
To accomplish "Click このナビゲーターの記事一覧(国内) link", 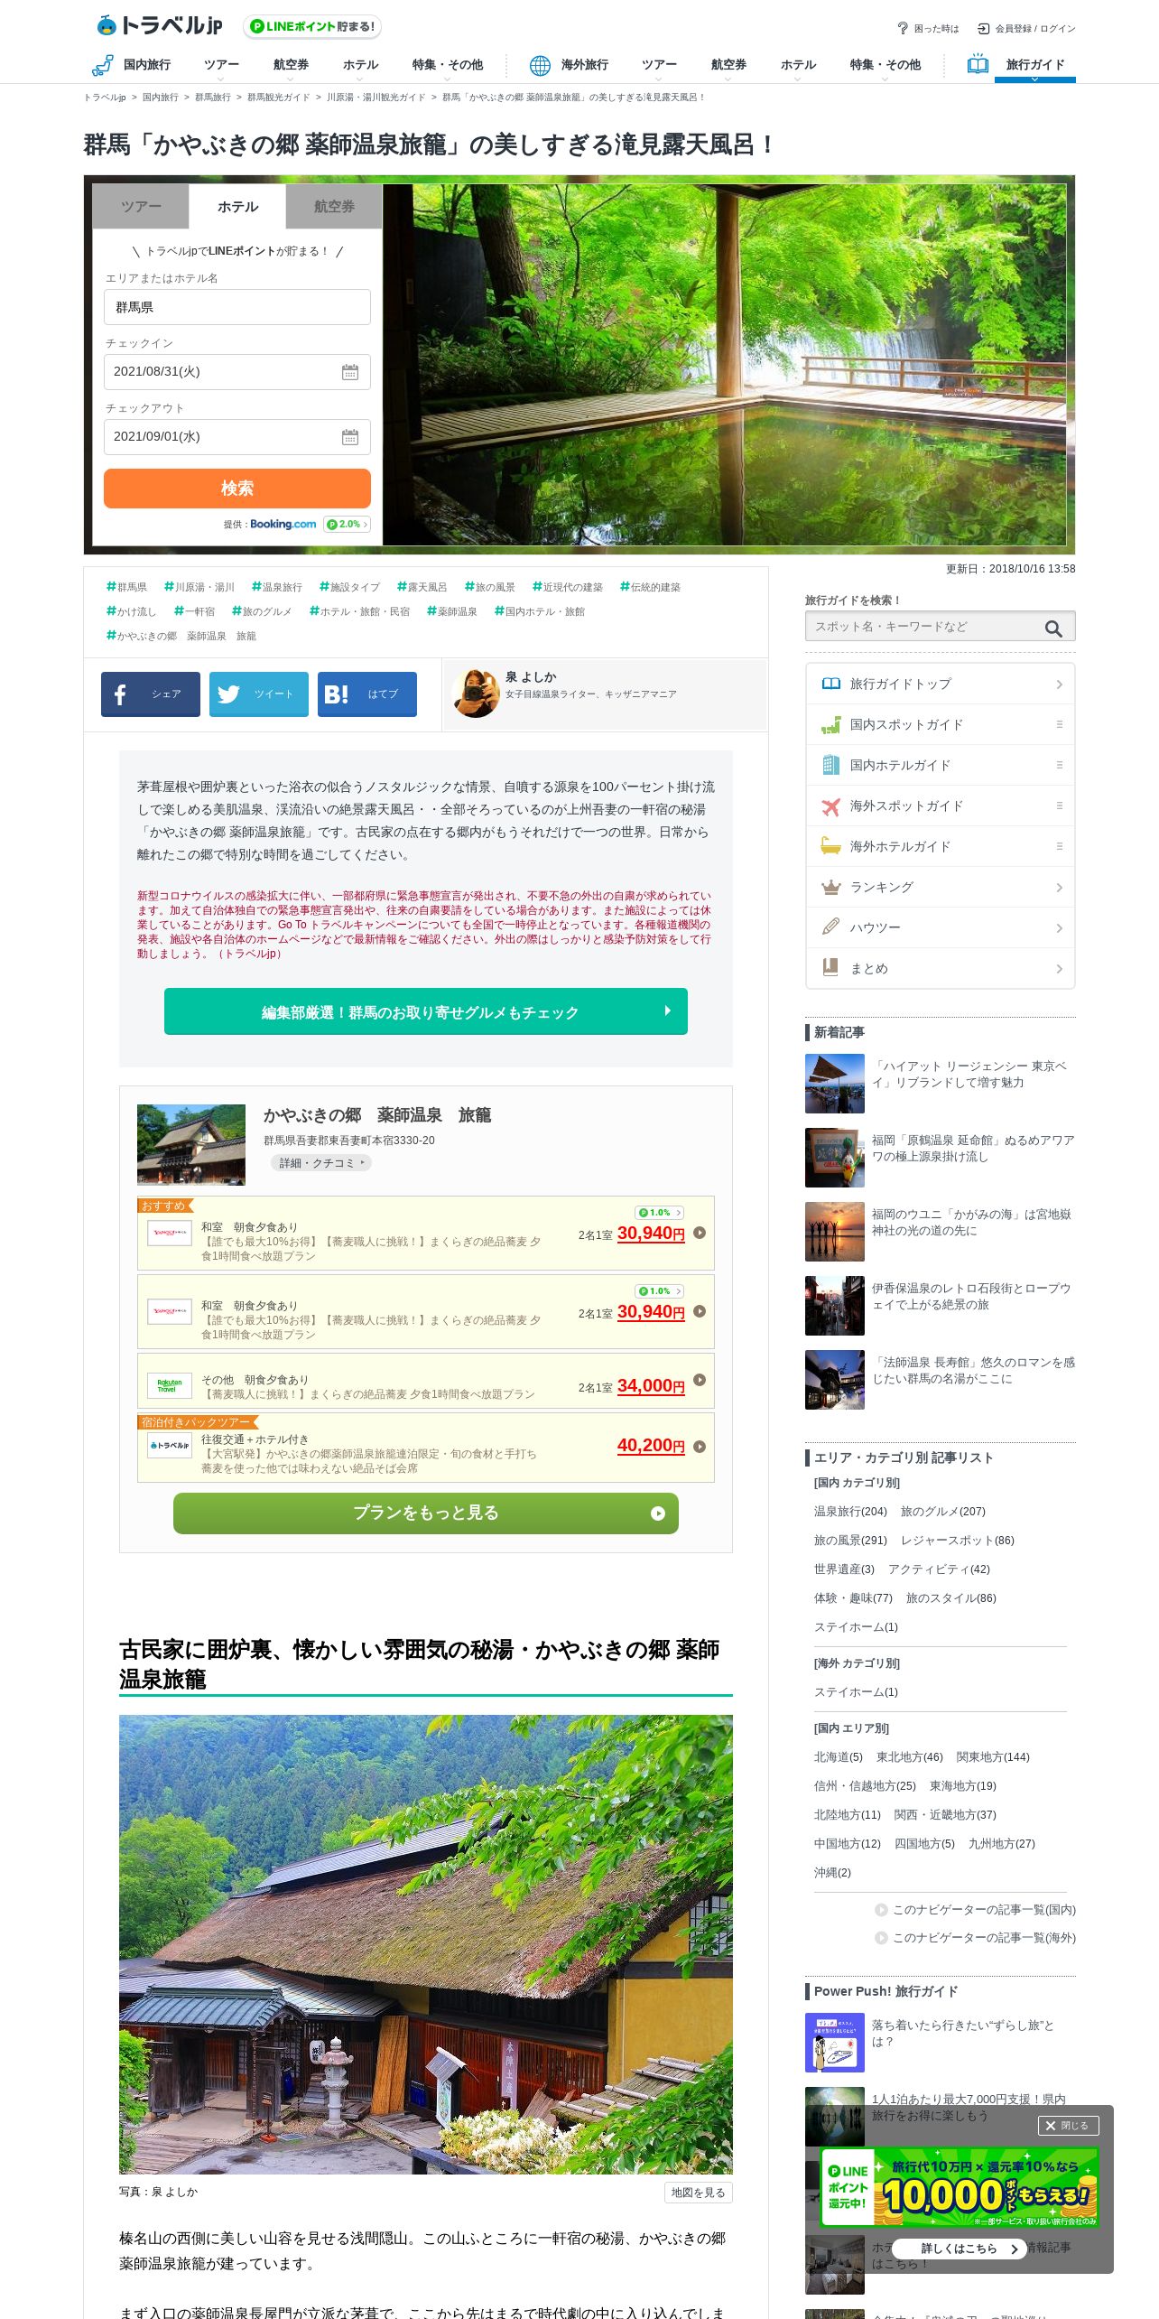I will click(984, 1910).
